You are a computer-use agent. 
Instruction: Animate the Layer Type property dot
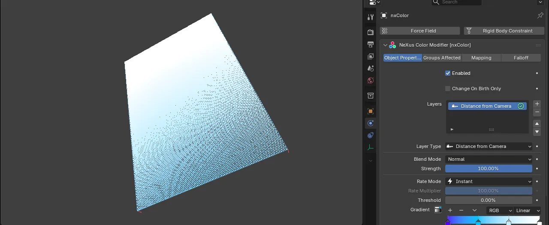[x=537, y=146]
